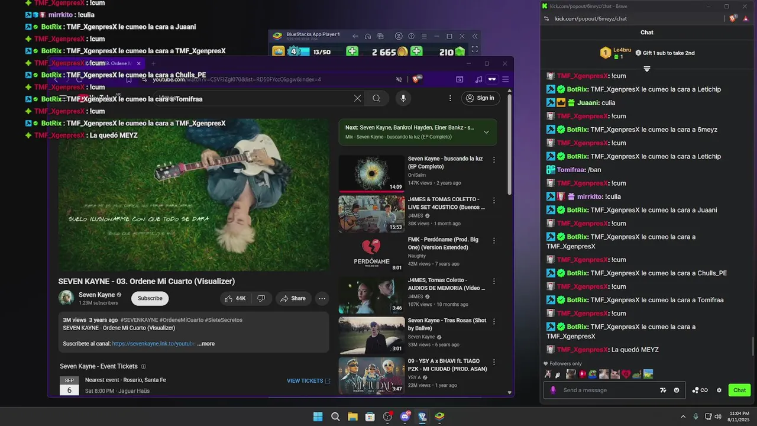Open sevenkayne.lnk.to link in description
Screen dimensions: 757x426
click(153, 344)
